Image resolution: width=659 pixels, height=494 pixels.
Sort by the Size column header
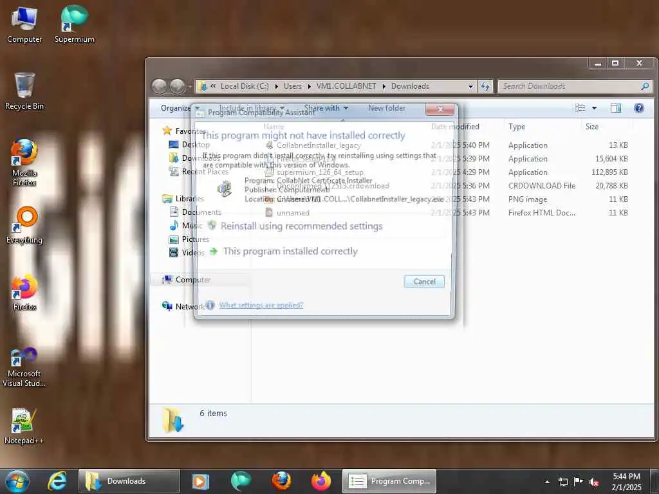(592, 127)
